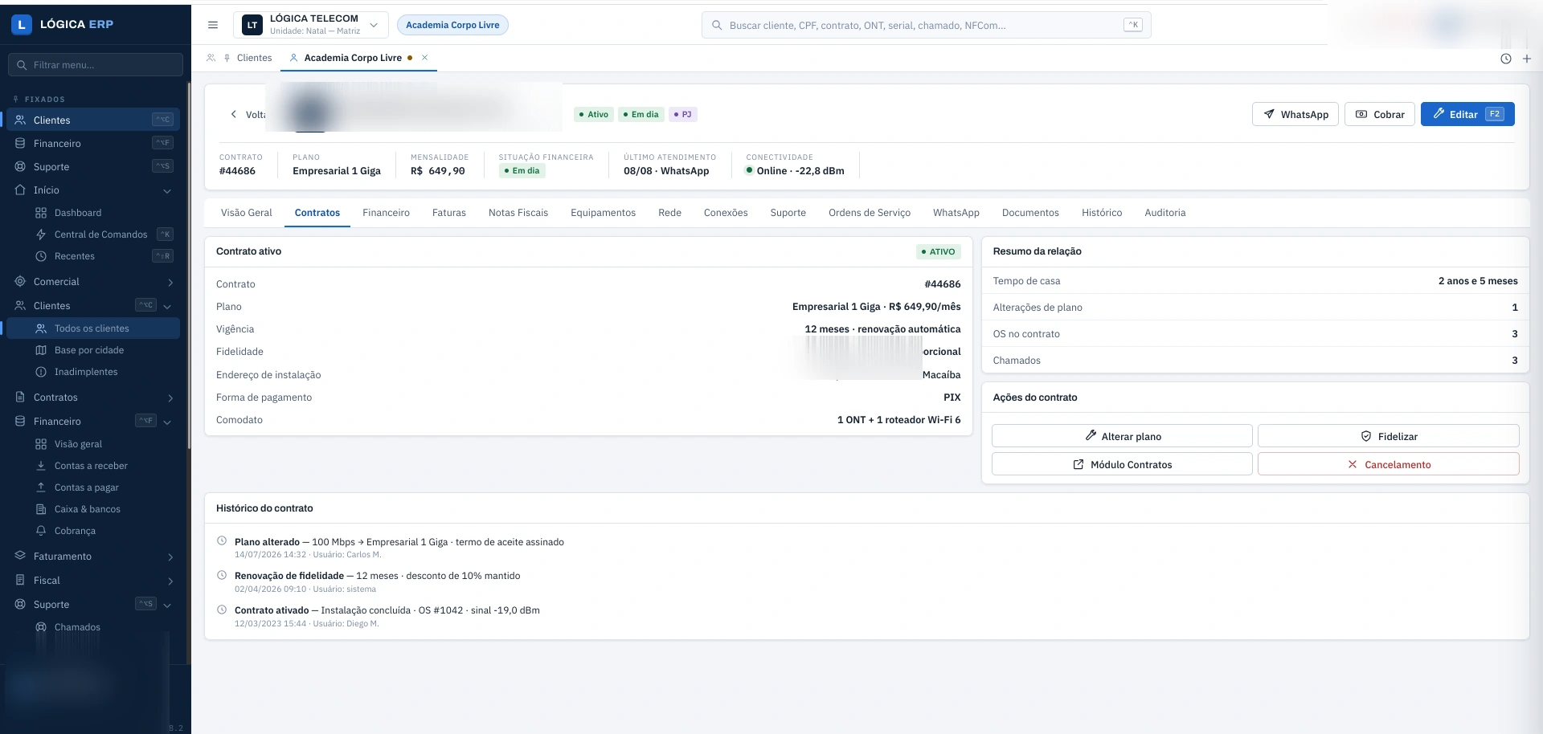Expand the Comercial menu section
Image resolution: width=1543 pixels, height=734 pixels.
tap(93, 282)
